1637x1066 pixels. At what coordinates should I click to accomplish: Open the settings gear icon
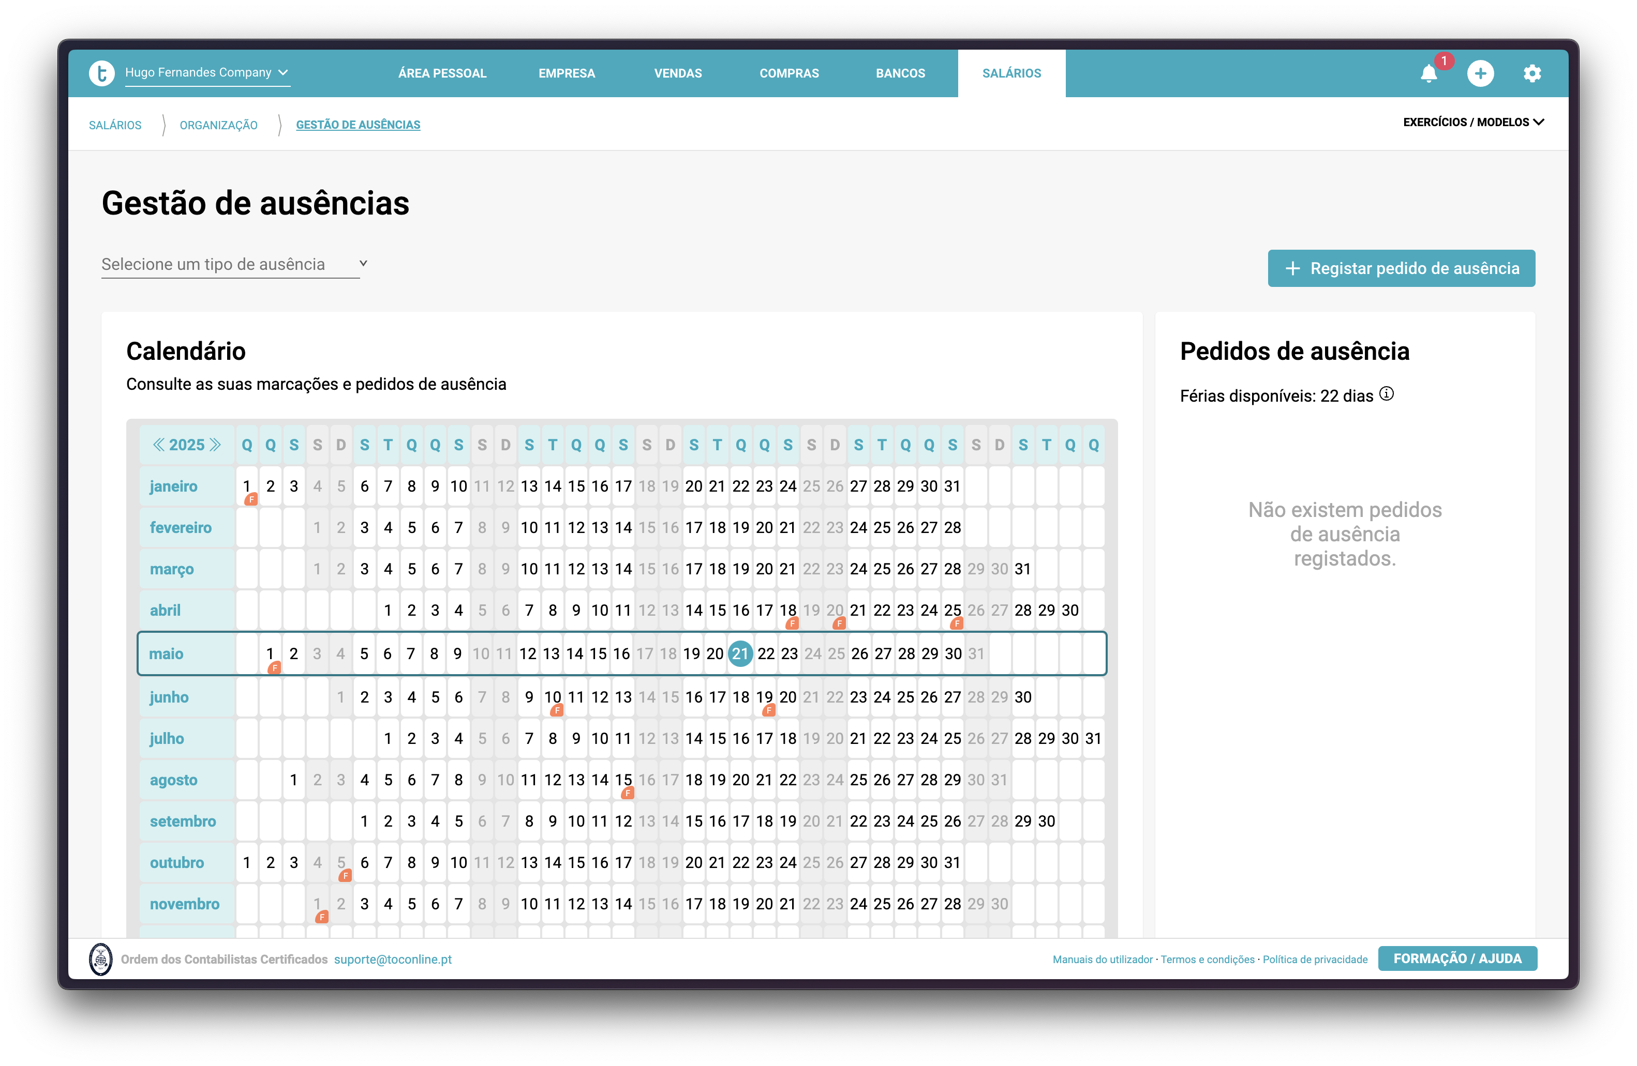[x=1532, y=73]
